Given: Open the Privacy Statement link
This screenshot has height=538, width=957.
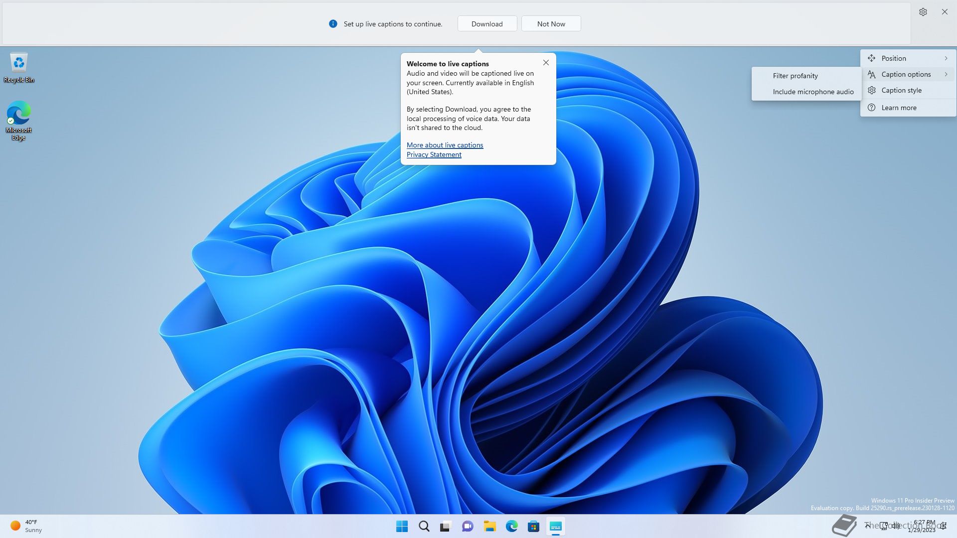Looking at the screenshot, I should pos(434,154).
